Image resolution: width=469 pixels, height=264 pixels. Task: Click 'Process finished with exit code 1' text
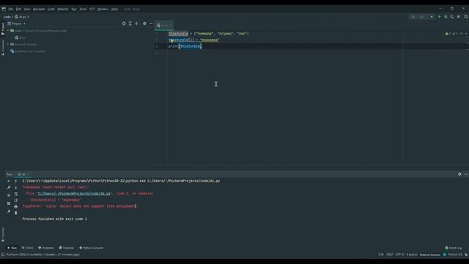point(55,219)
